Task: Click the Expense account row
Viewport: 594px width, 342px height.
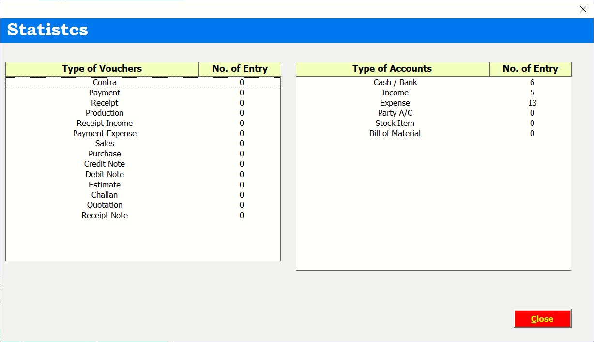Action: [x=395, y=103]
